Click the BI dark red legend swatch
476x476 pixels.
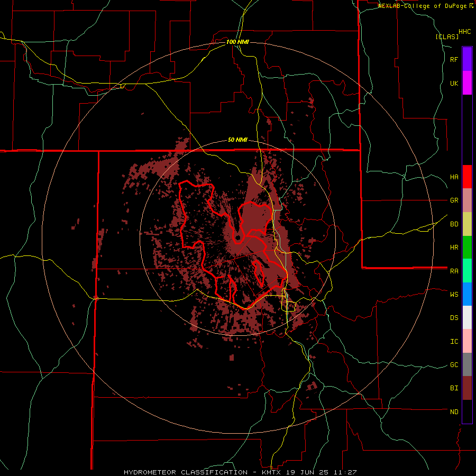467,388
